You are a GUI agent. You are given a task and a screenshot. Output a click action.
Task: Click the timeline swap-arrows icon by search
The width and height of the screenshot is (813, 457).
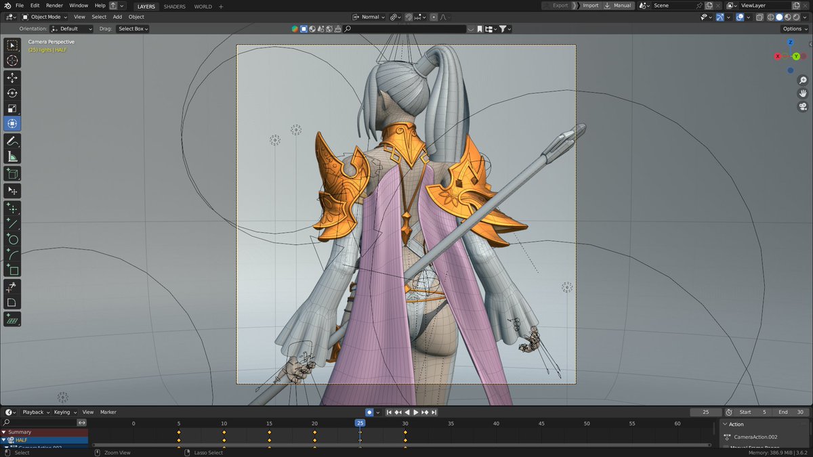(82, 422)
